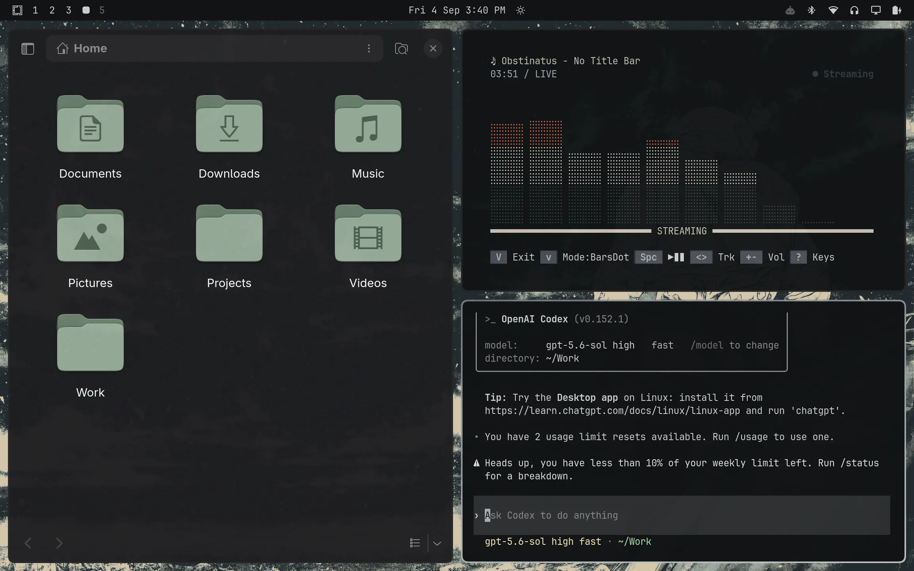Toggle the file manager sidebar
Screen dimensions: 914x571
[28, 49]
